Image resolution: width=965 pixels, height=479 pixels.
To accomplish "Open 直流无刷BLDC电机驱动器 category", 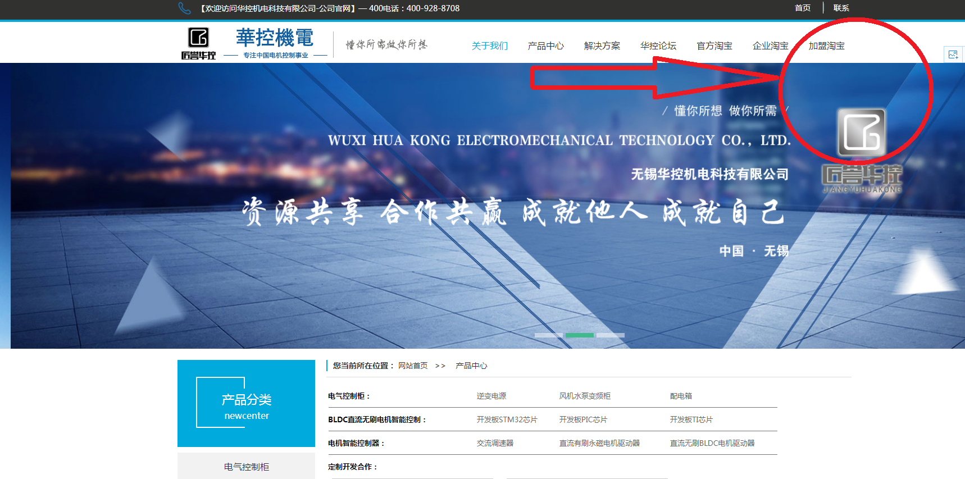I will tap(712, 443).
